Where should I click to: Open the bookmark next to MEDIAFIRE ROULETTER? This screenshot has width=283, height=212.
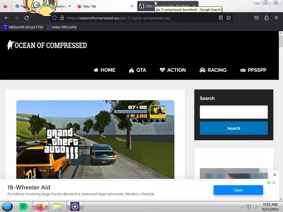[x=62, y=27]
